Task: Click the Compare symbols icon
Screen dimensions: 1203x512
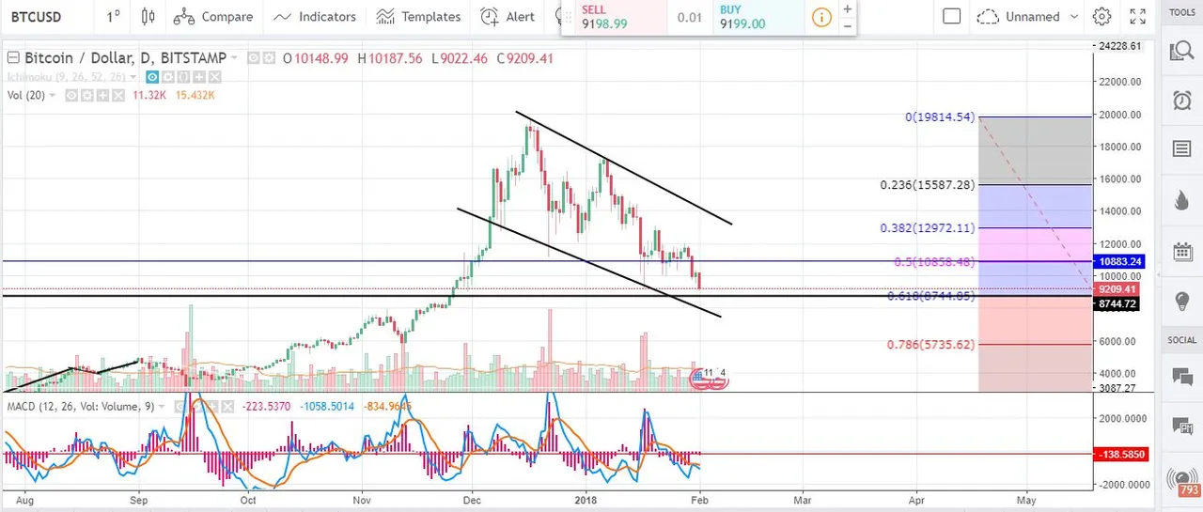Action: pyautogui.click(x=184, y=16)
